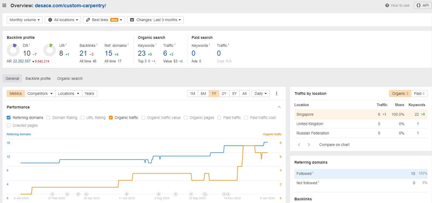This screenshot has height=203, width=432.
Task: Click Compare on chart
Action: tap(334, 145)
